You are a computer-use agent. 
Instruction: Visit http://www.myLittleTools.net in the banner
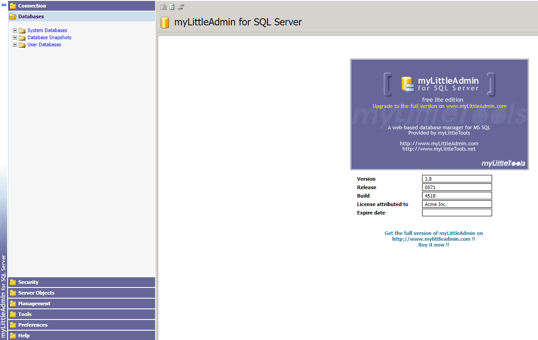[x=439, y=149]
